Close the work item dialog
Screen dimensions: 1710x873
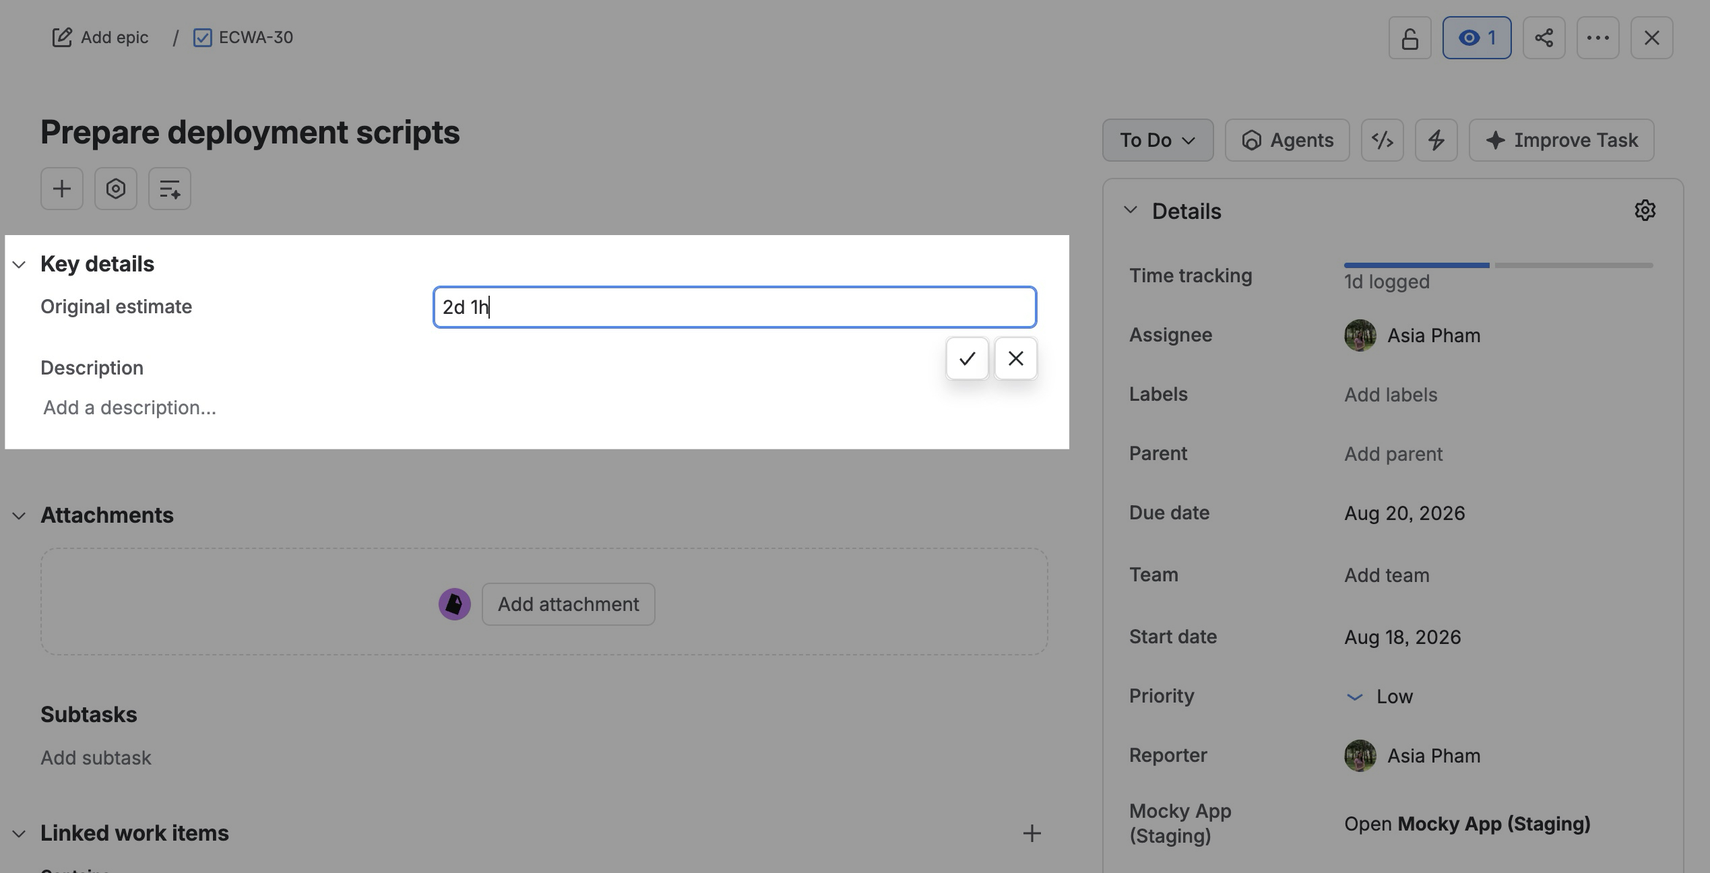(x=1651, y=38)
